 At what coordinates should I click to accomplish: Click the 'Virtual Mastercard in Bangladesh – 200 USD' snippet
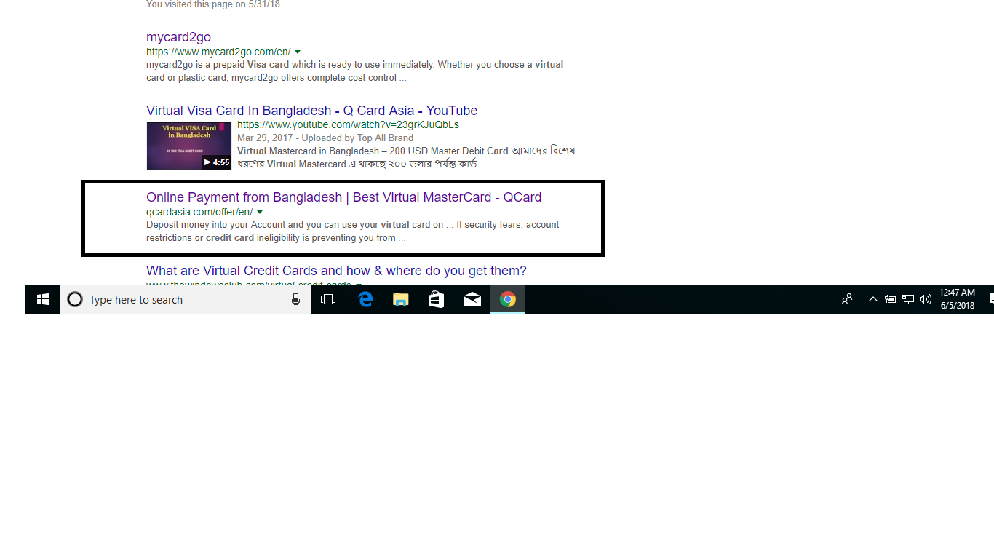[406, 157]
